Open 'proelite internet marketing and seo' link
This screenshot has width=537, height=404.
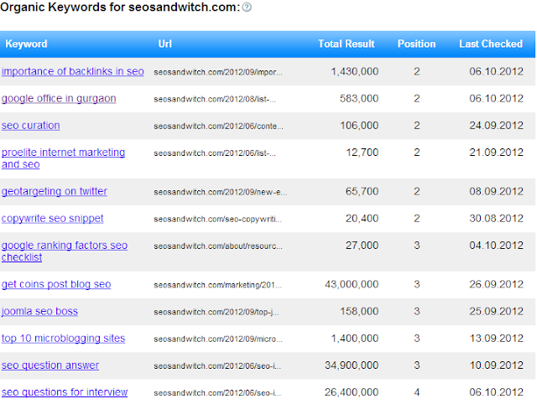[64, 158]
